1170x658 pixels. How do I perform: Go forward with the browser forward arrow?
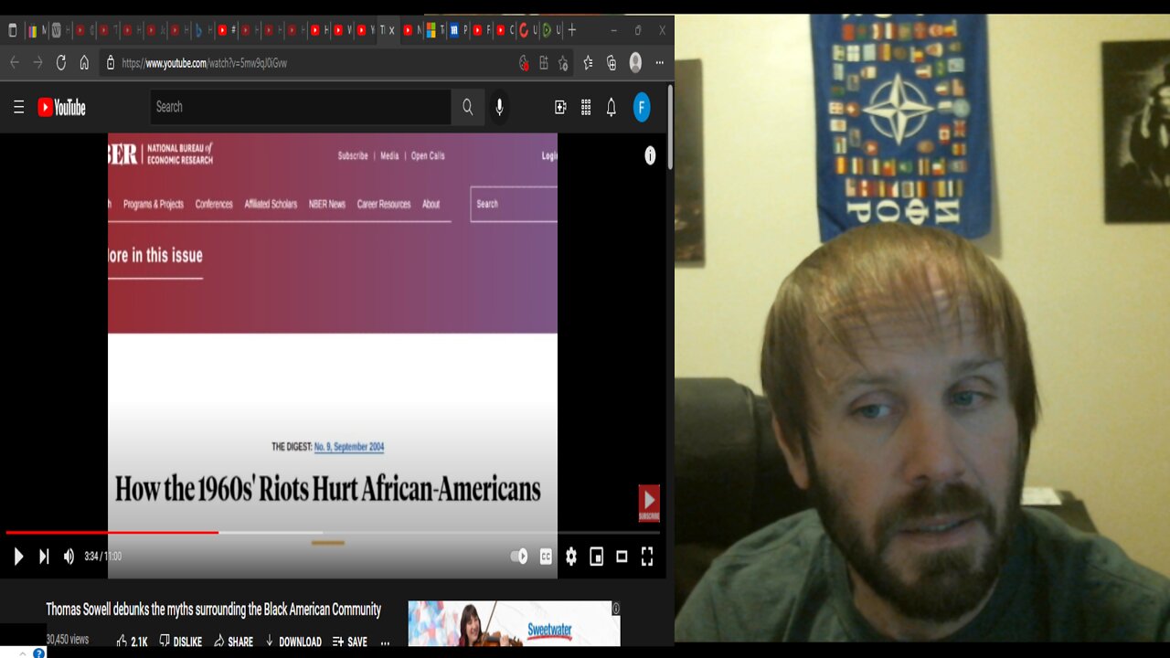(37, 63)
